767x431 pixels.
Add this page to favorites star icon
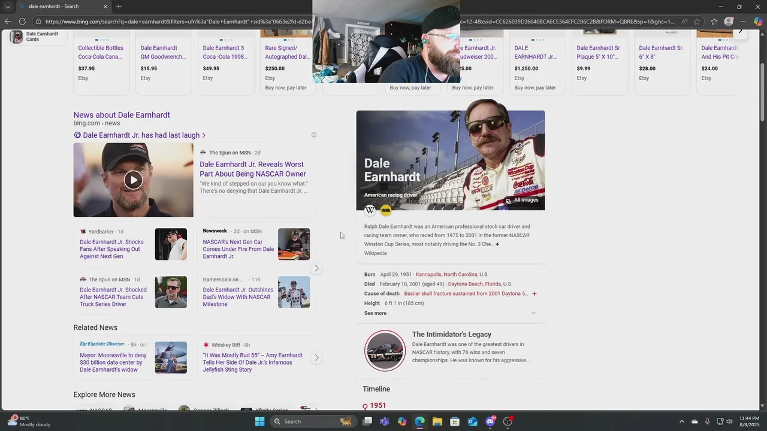(697, 22)
